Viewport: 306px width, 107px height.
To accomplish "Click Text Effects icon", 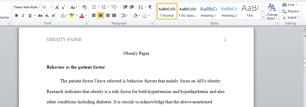I will [63, 15].
